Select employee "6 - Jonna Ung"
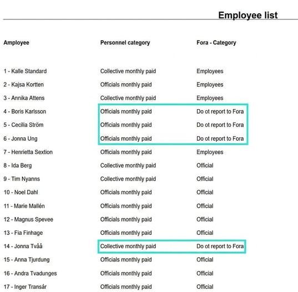 pyautogui.click(x=21, y=139)
